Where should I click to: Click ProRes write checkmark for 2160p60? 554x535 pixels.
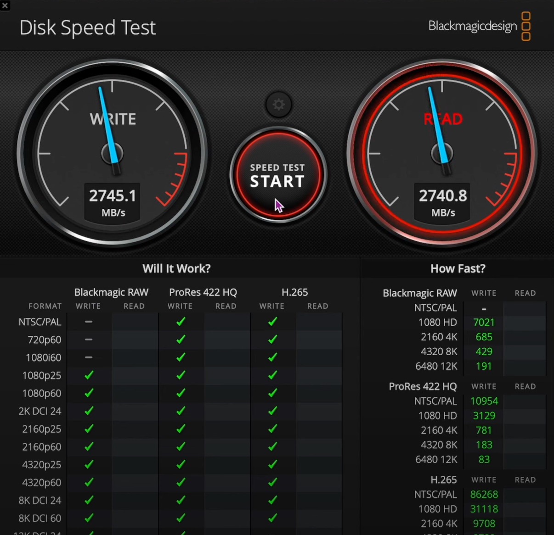pyautogui.click(x=181, y=446)
